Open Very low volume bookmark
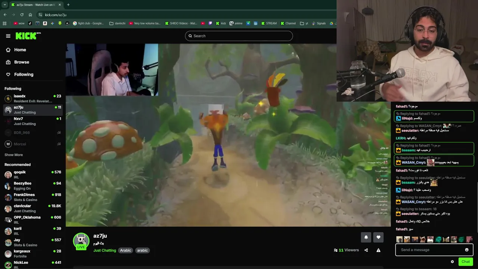 145,23
